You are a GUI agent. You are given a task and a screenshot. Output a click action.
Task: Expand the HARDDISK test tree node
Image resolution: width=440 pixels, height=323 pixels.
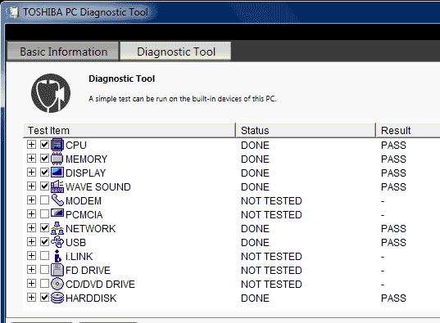[31, 298]
